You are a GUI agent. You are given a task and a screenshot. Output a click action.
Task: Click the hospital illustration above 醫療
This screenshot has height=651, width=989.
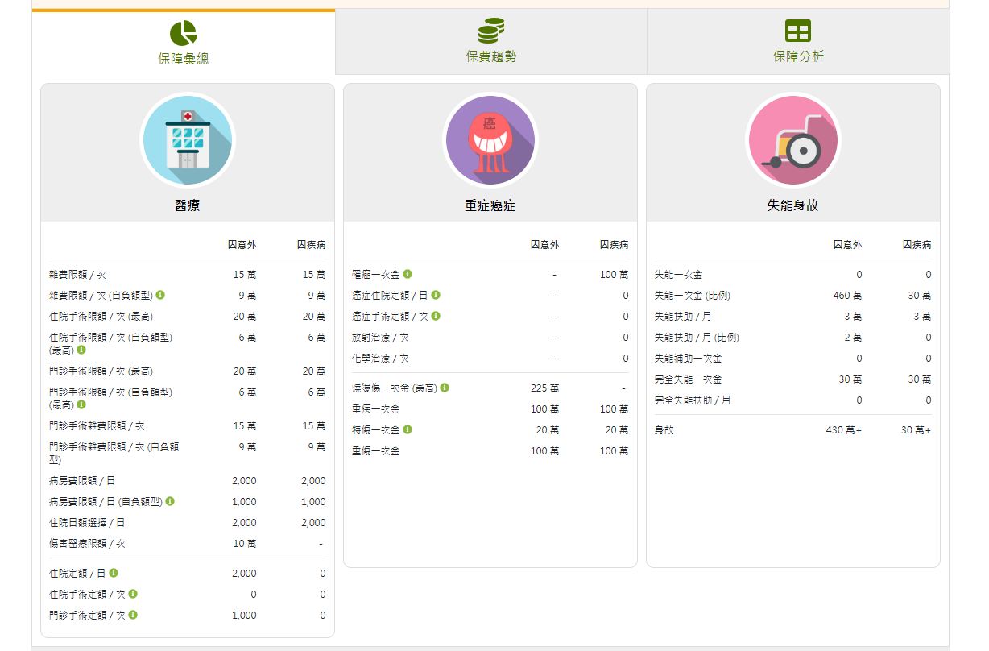(x=188, y=140)
